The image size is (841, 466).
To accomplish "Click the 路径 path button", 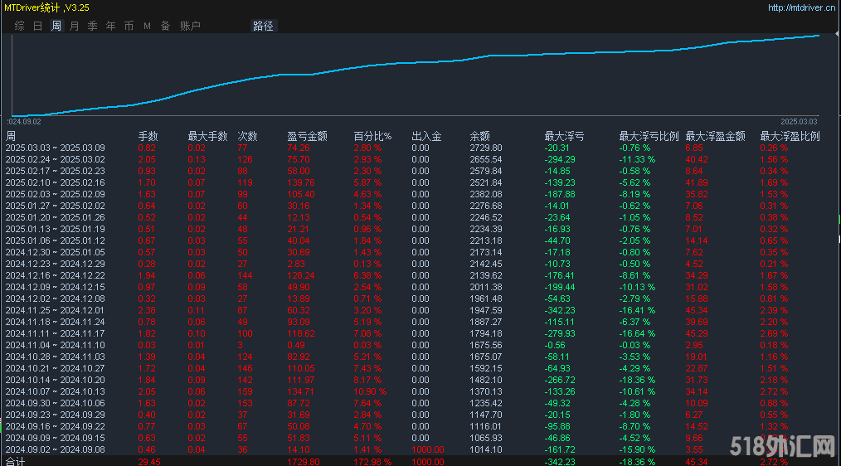I will click(263, 26).
